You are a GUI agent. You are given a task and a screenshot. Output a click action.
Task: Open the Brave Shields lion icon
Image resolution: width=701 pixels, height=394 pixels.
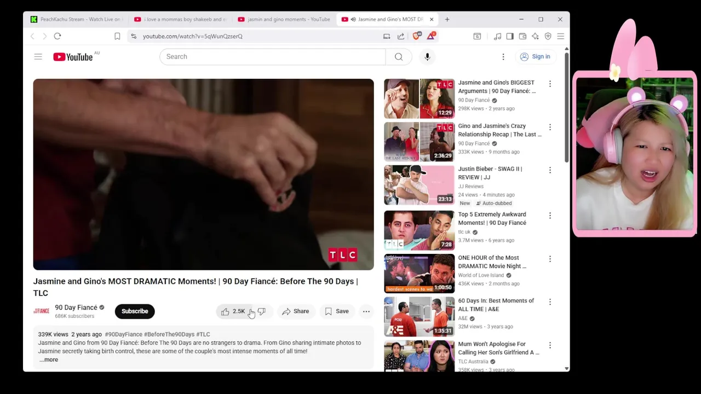click(416, 36)
